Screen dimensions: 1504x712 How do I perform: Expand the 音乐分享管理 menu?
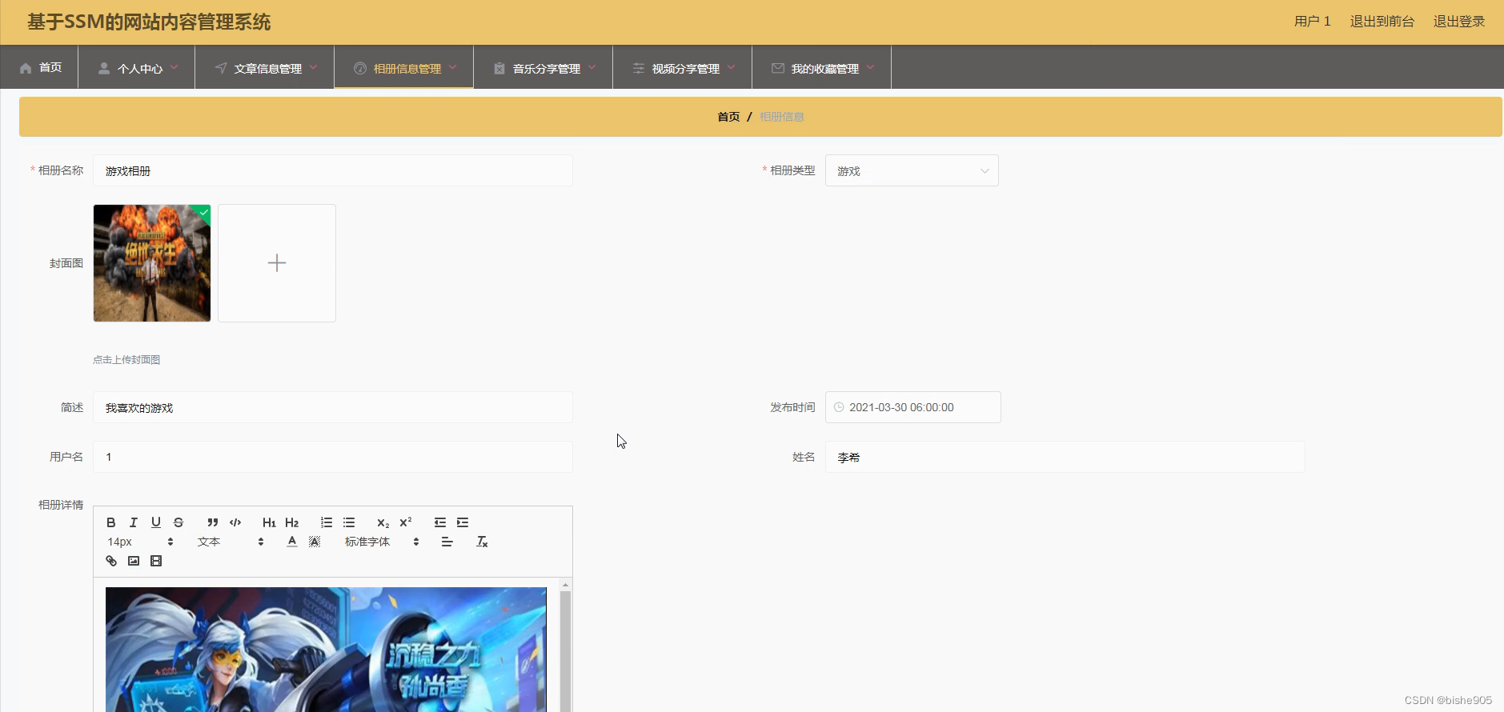click(x=543, y=68)
